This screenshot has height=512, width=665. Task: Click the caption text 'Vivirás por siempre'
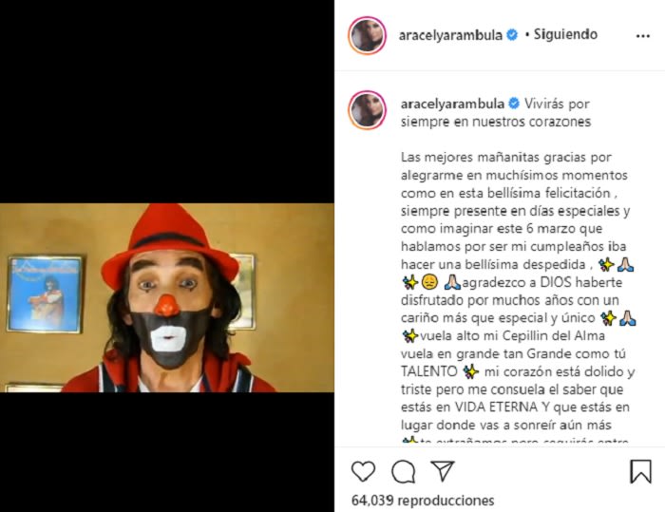click(496, 112)
